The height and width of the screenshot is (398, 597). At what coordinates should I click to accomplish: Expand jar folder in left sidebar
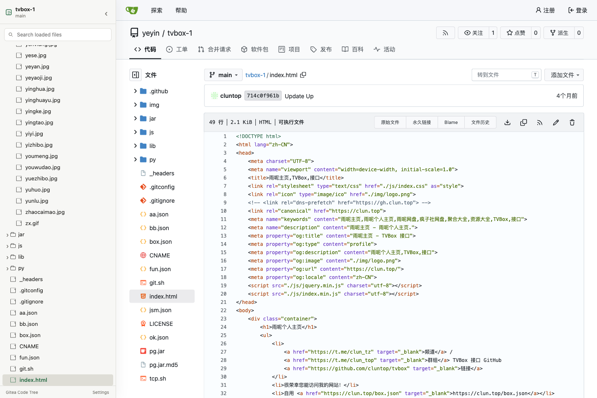click(7, 235)
